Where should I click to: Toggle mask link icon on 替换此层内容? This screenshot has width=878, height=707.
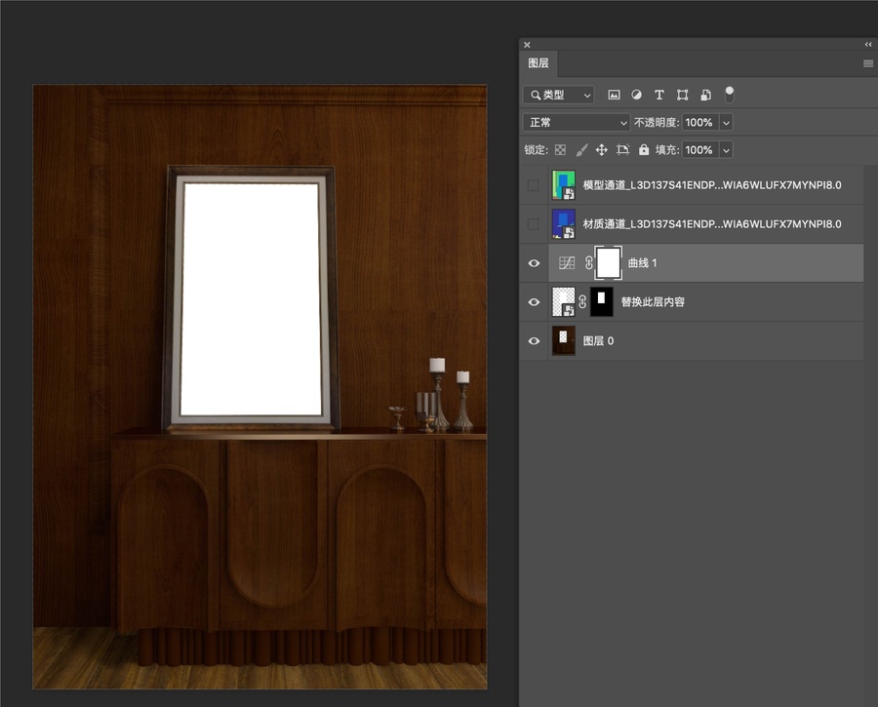(x=582, y=301)
